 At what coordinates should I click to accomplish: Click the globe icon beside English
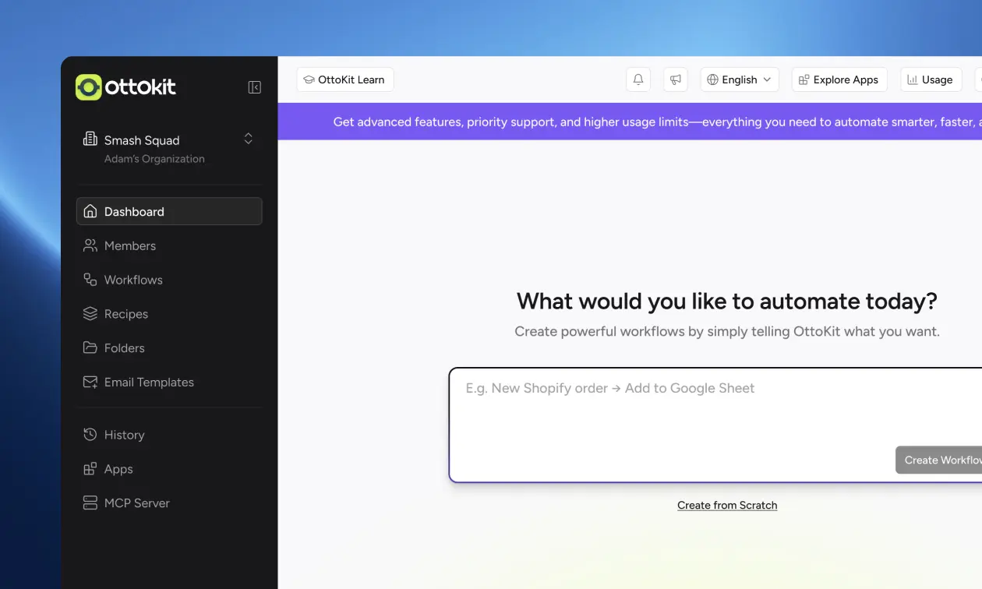(712, 79)
